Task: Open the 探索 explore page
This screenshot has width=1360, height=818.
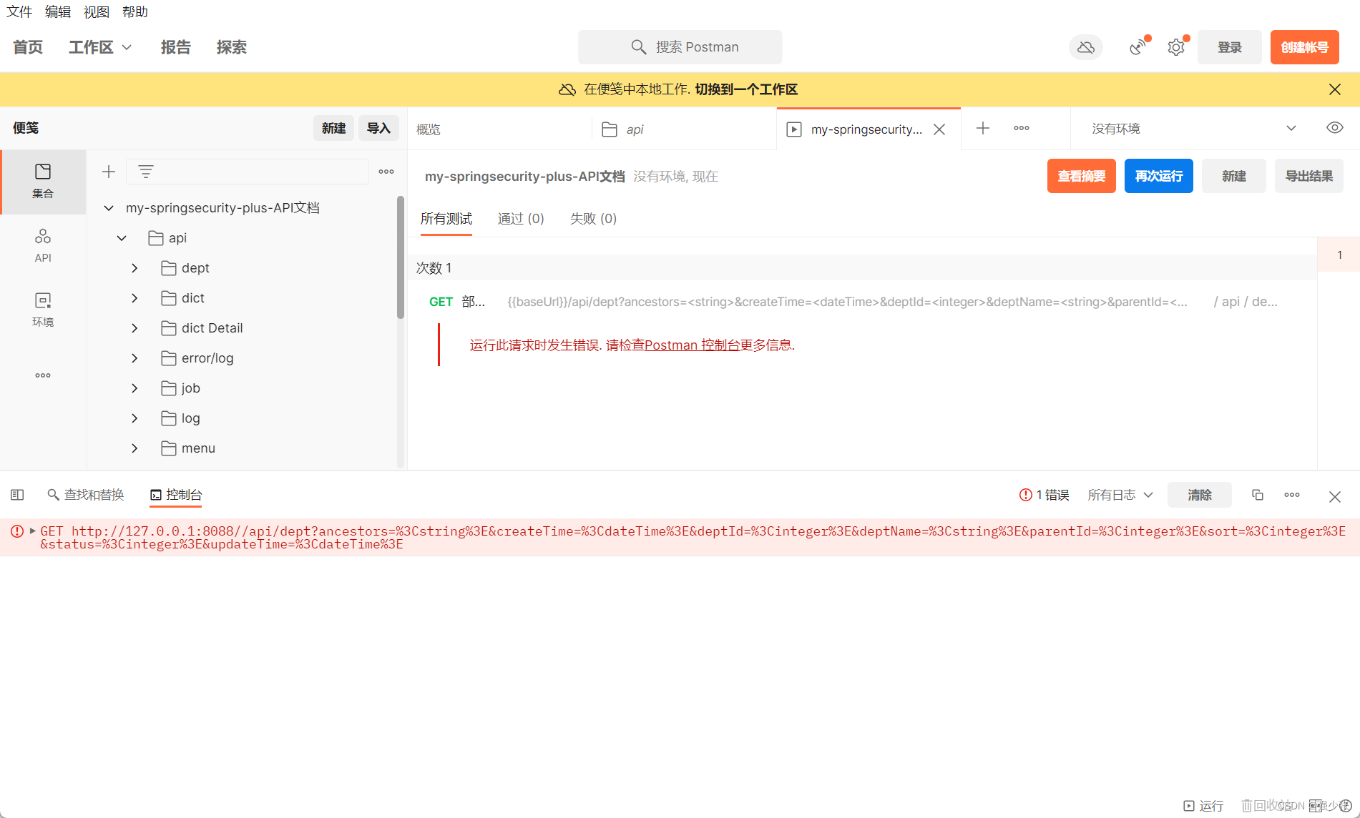Action: click(232, 47)
